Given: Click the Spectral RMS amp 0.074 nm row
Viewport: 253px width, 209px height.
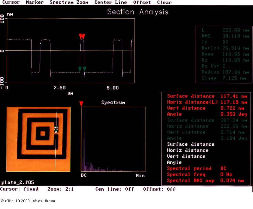Looking at the screenshot, I should pyautogui.click(x=205, y=180).
